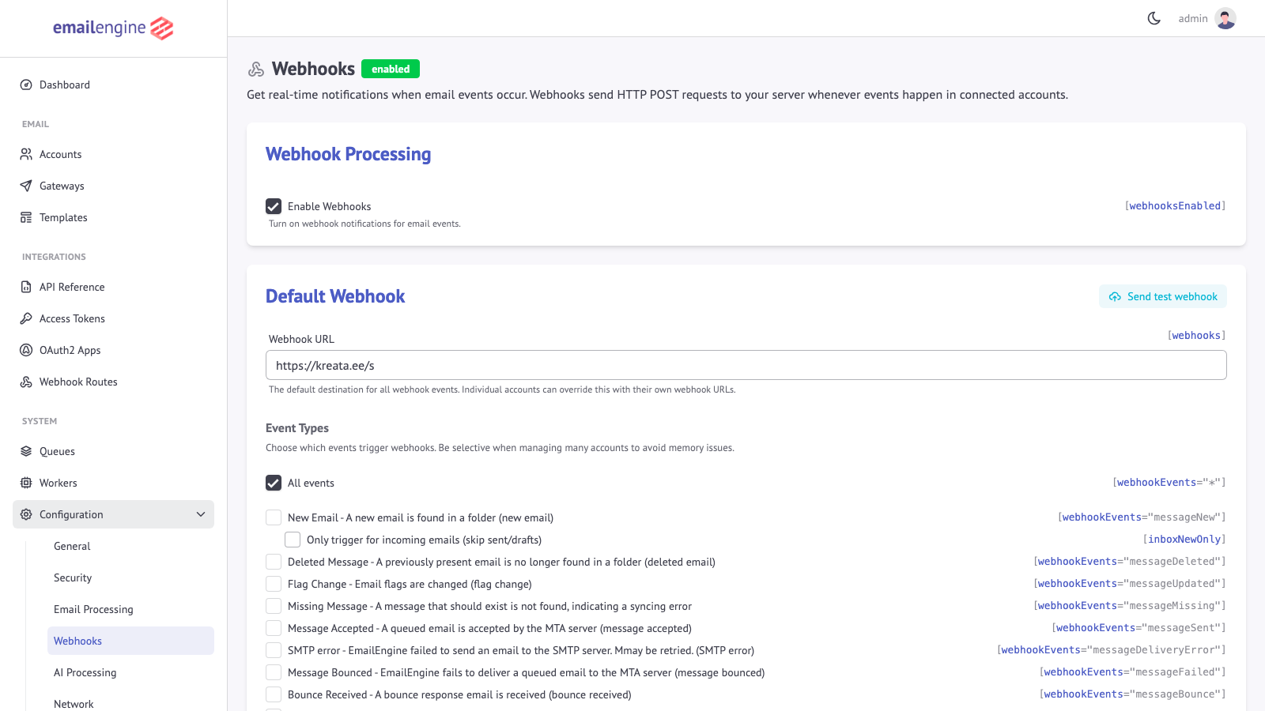Click the webhookEvents="messageBounce" key
The image size is (1265, 711).
(x=1133, y=694)
